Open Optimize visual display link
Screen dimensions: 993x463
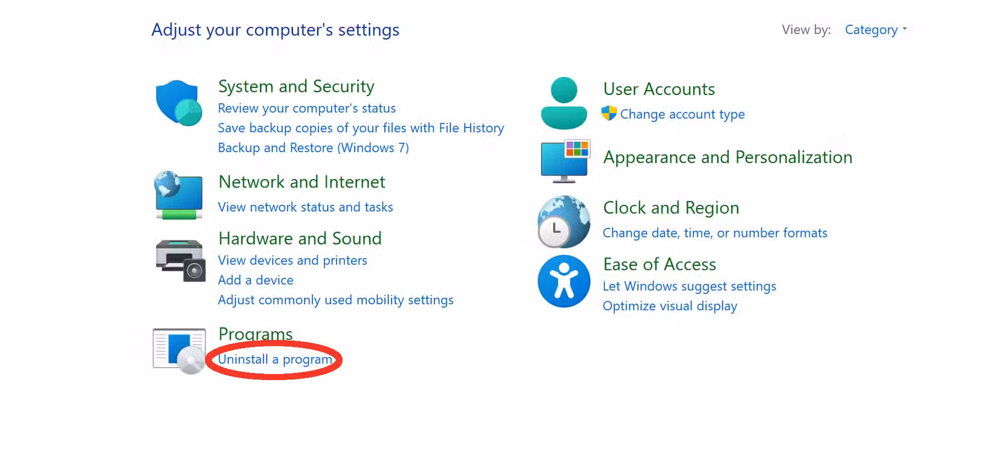(x=670, y=306)
